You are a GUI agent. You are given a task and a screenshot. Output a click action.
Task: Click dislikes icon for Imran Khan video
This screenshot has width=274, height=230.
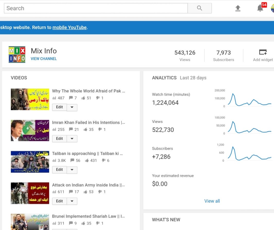[100, 129]
